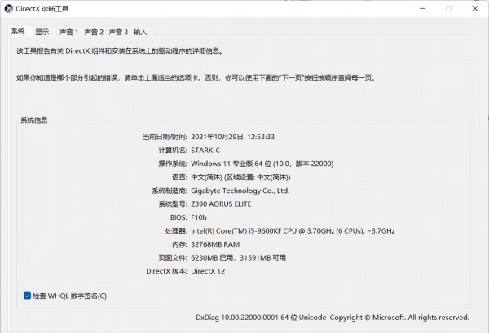489x333 pixels.
Task: Open the 声音 1 tab
Action: (x=68, y=32)
